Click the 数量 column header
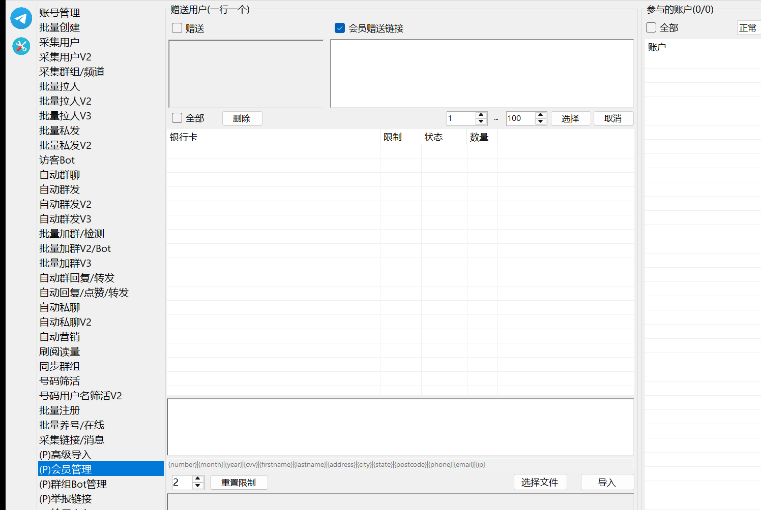761x510 pixels. pos(482,137)
